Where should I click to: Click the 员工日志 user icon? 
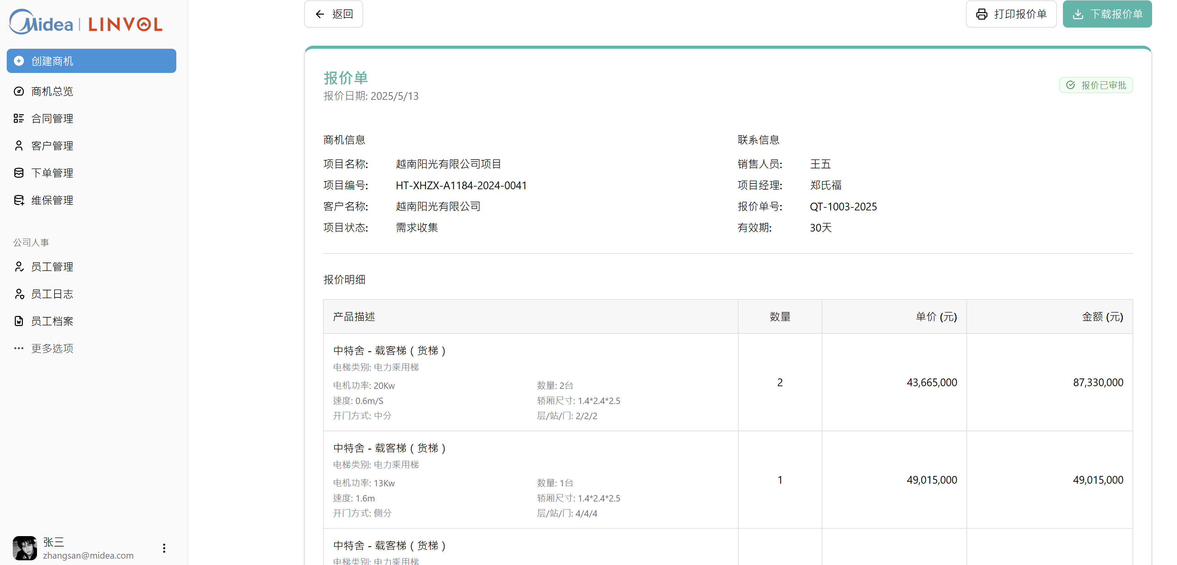coord(19,294)
